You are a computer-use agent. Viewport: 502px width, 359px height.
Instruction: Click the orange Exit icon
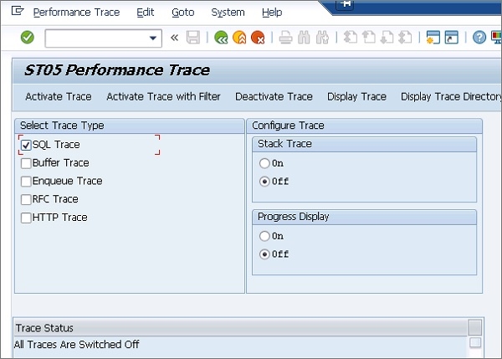[239, 38]
